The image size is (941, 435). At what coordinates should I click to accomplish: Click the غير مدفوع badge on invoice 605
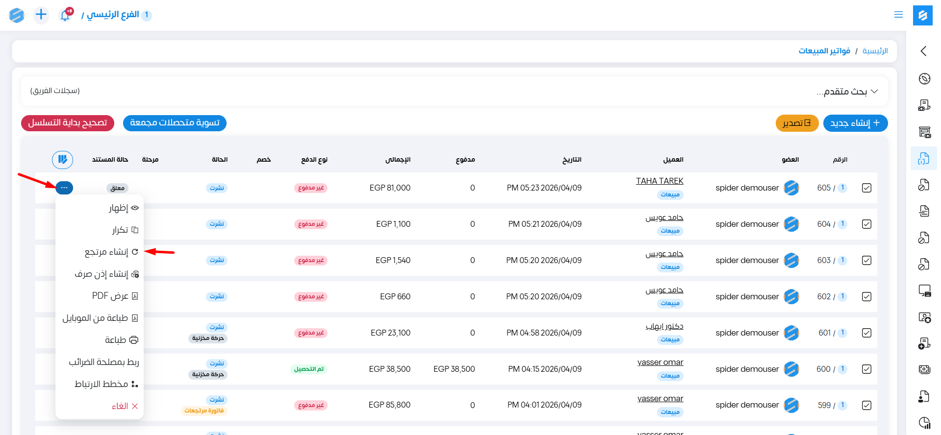pos(311,188)
